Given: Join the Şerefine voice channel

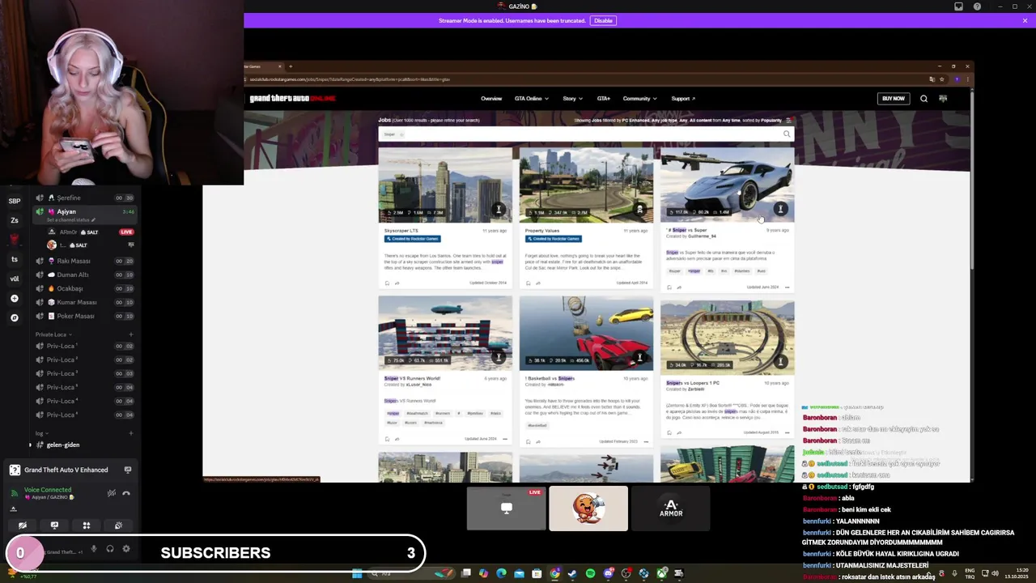Looking at the screenshot, I should pos(85,198).
